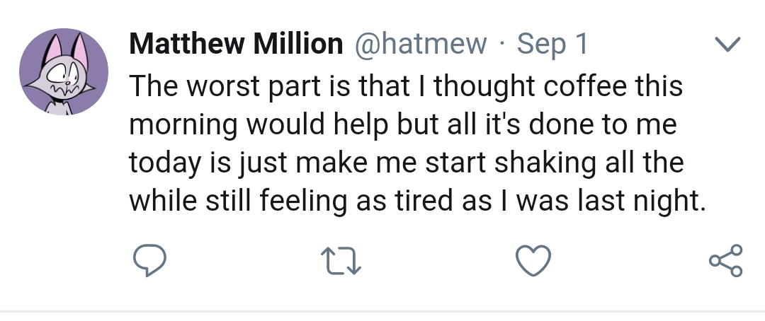The image size is (765, 321).
Task: Click the three-node share icon
Action: point(725,262)
